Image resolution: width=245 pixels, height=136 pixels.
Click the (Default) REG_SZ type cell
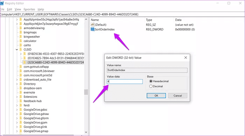pos(151,25)
